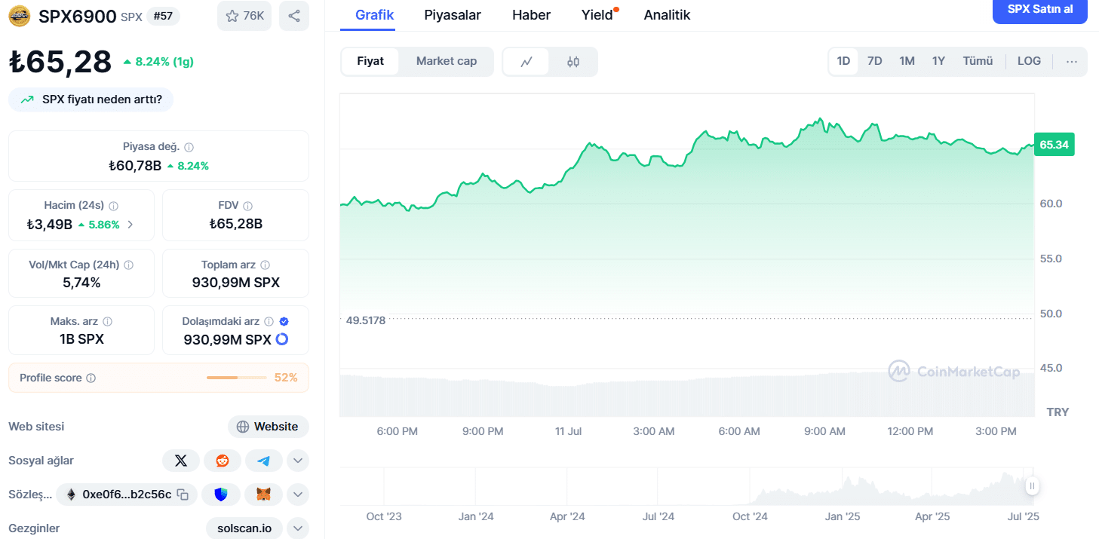Switch to line chart view
Image resolution: width=1099 pixels, height=539 pixels.
tap(526, 62)
